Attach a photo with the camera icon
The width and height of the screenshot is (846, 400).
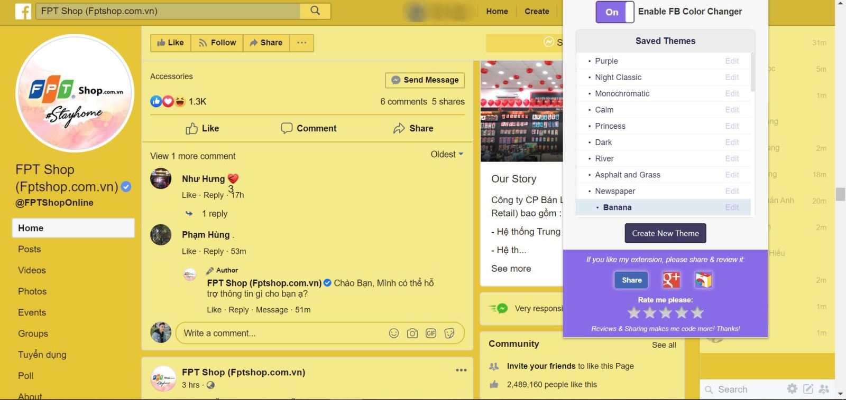[412, 333]
